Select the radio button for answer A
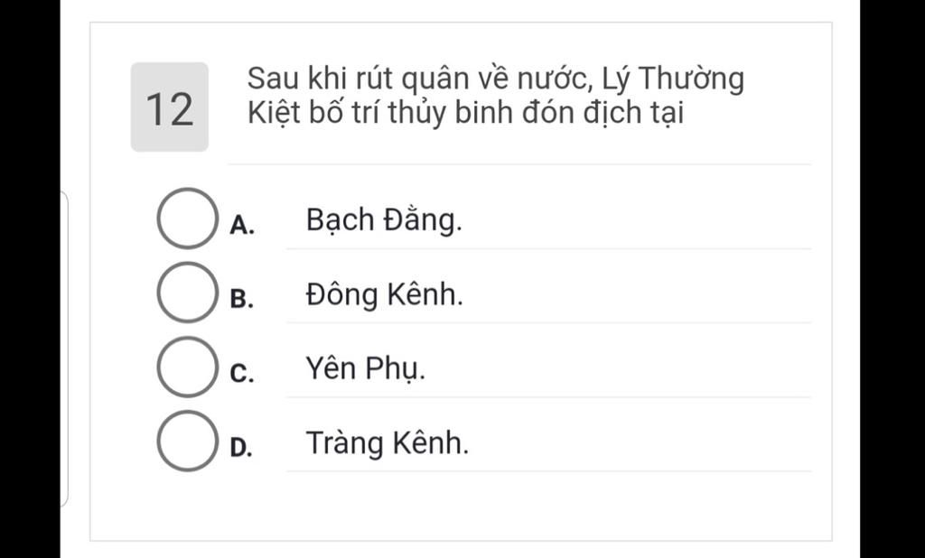 point(188,219)
